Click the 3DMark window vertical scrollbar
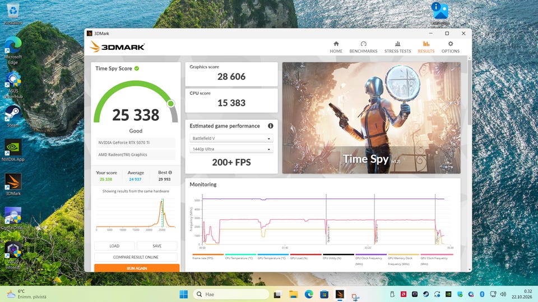Viewport: 538px width, 302px height. pos(470,92)
